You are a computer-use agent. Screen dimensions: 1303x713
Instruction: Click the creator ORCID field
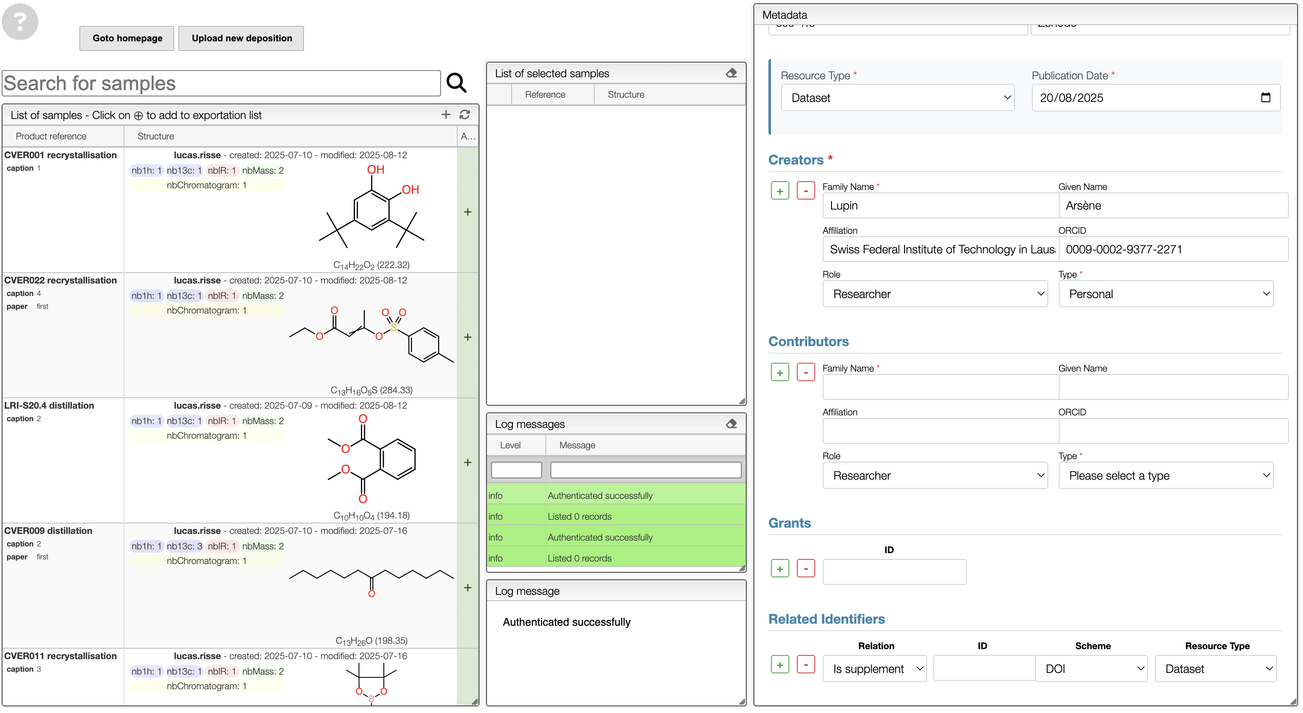point(1173,249)
